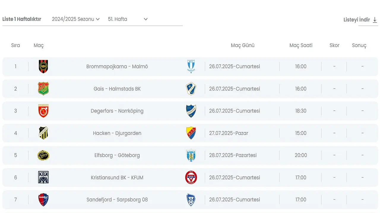Screen dimensions: 380x213
Task: Click the Degerfors team logo
Action: [43, 111]
